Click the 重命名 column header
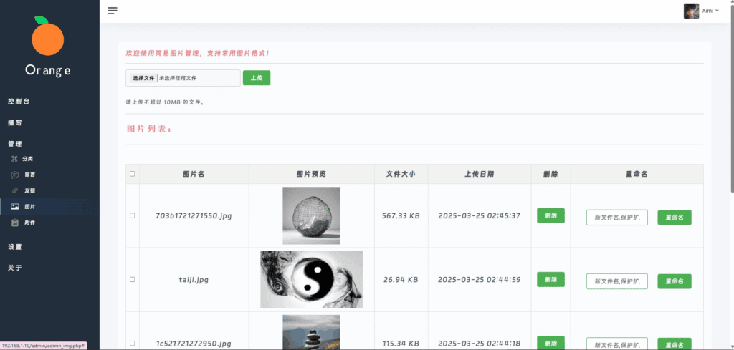Viewport: 734px width, 350px height. (x=637, y=174)
